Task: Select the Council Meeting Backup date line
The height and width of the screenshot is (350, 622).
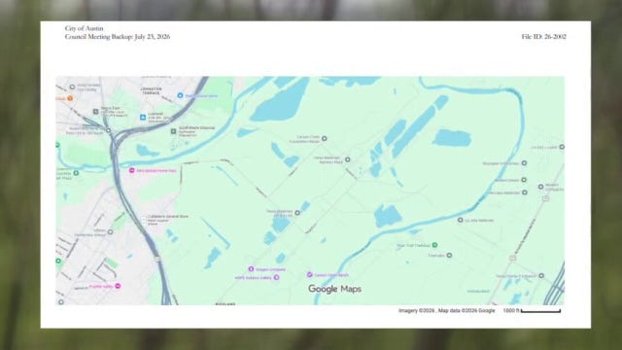Action: point(118,37)
